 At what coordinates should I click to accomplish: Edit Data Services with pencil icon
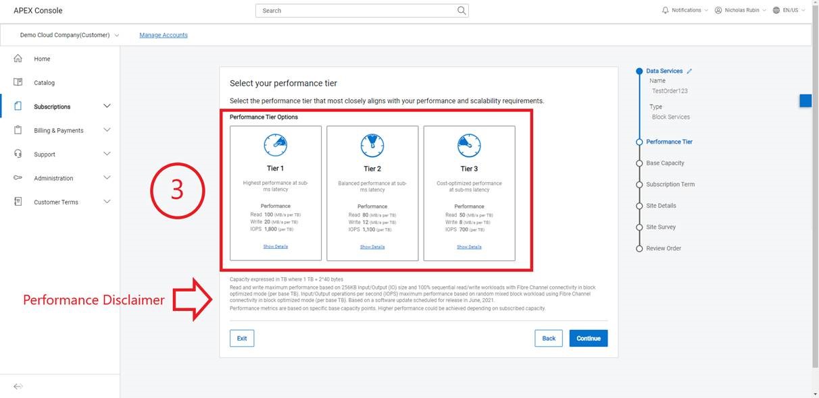click(x=689, y=71)
